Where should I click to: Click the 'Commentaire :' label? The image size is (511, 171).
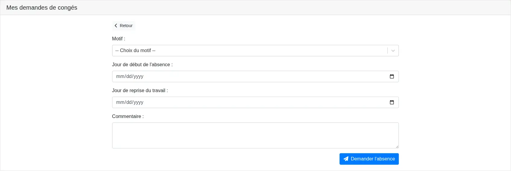128,117
